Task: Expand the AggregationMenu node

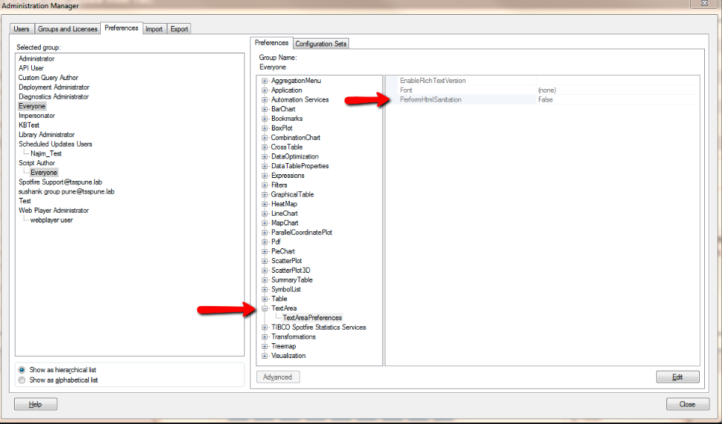Action: pos(265,81)
